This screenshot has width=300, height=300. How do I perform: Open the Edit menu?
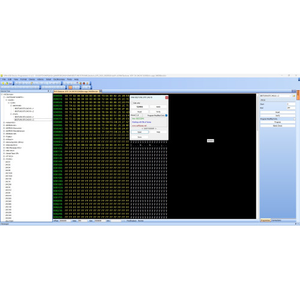(x=10, y=79)
